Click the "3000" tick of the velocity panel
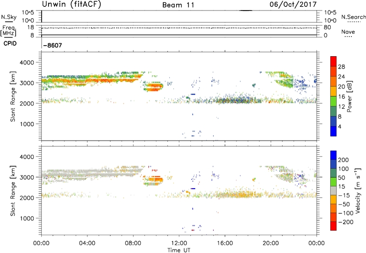Viewport: 366px width, 253px height. (x=27, y=177)
